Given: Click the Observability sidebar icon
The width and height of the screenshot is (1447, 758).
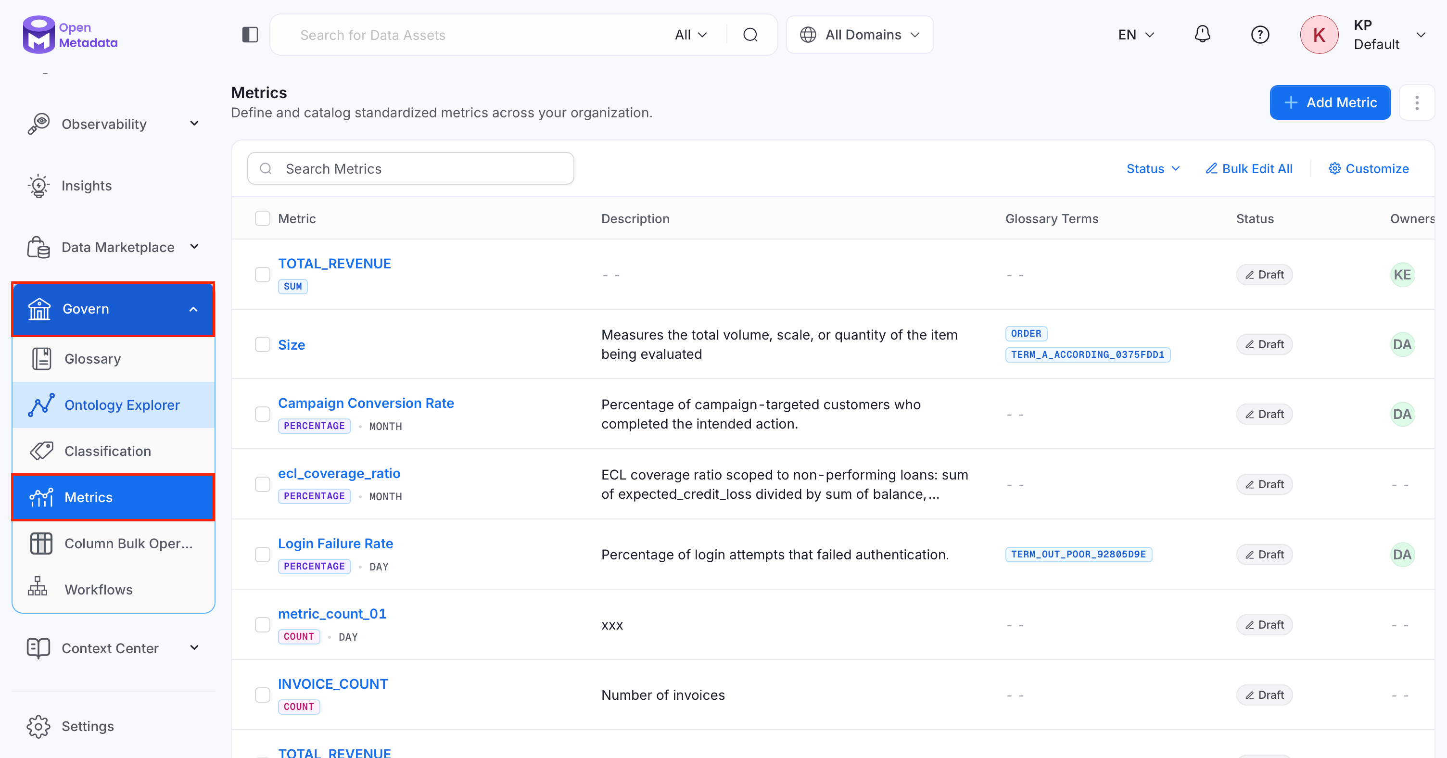Looking at the screenshot, I should (x=38, y=124).
